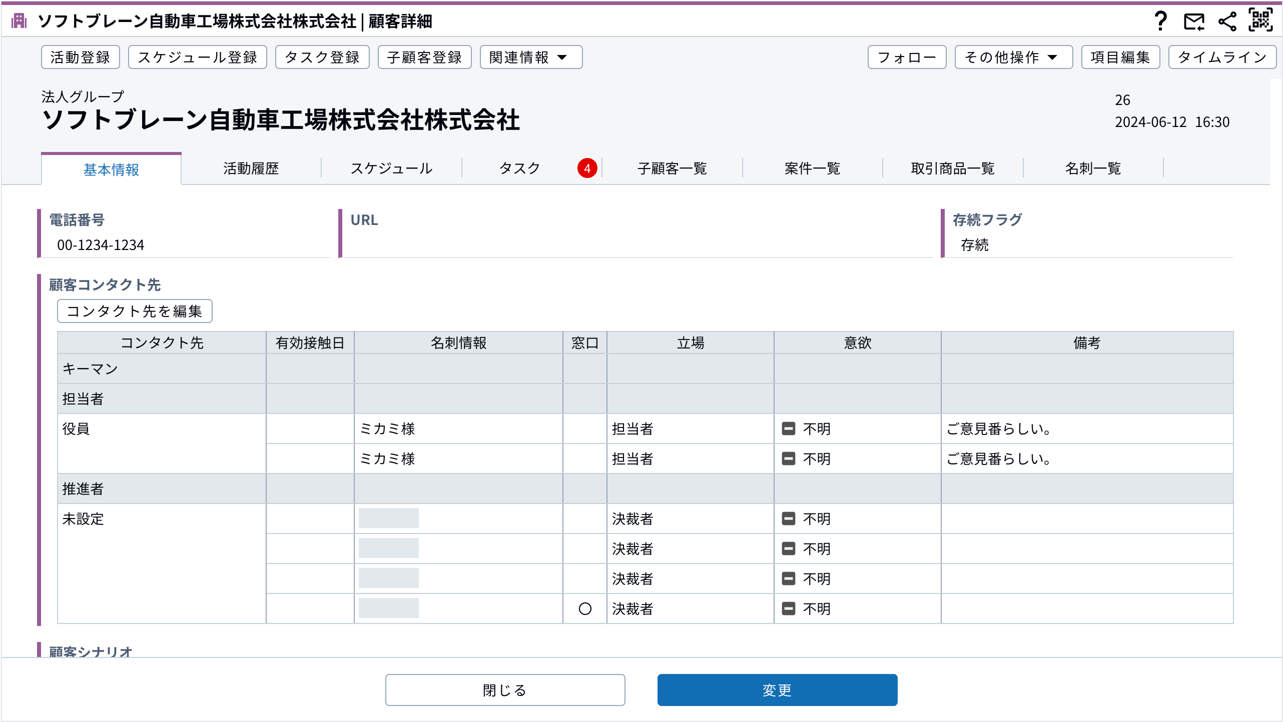This screenshot has height=722, width=1283.
Task: Click 活動登録 button
Action: (80, 57)
